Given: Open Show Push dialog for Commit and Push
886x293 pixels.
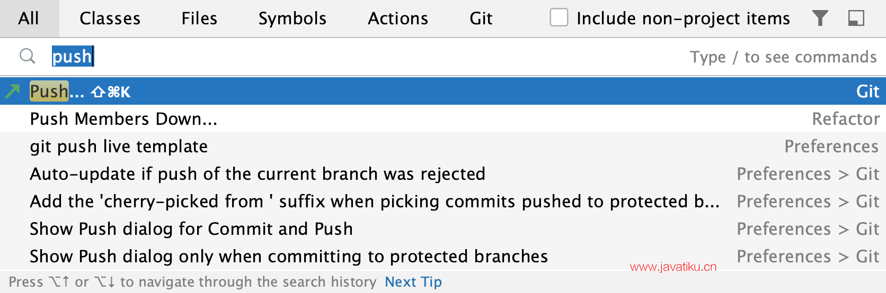Looking at the screenshot, I should tap(443, 228).
